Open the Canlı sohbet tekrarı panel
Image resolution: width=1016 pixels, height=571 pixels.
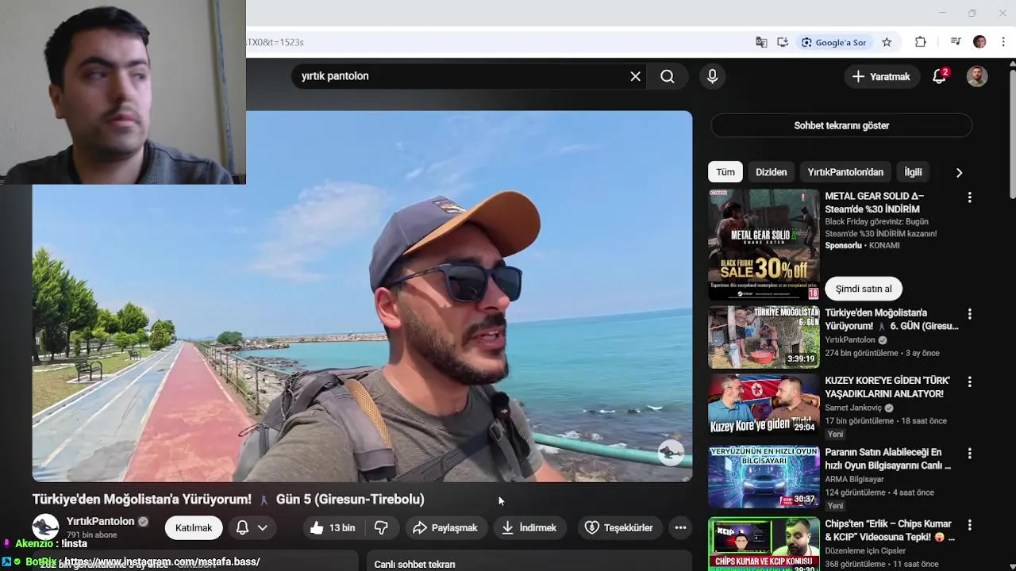[529, 561]
